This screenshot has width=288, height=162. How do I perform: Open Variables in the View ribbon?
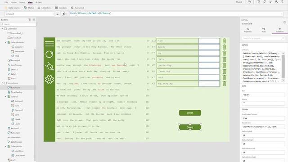tap(61, 8)
